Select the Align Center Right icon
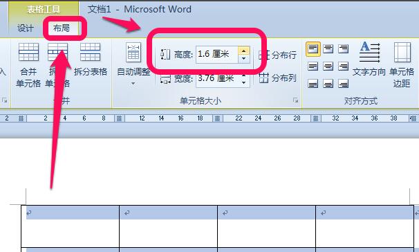The height and width of the screenshot is (252, 419). coord(344,66)
